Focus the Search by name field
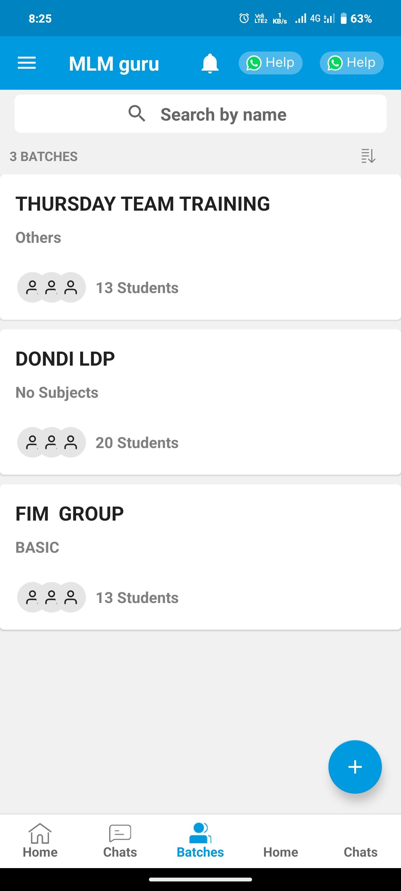This screenshot has width=401, height=891. coord(223,114)
